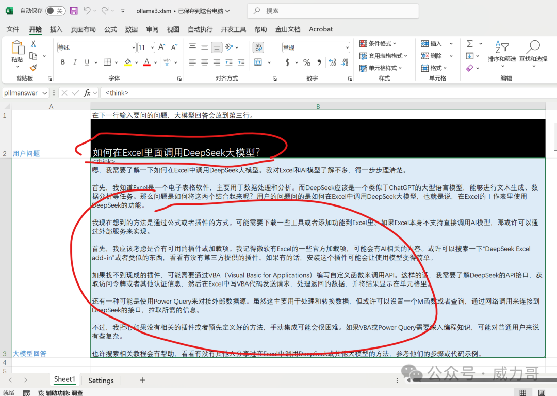Expand the number format combo box
Screen dimensions: 557x396
347,47
